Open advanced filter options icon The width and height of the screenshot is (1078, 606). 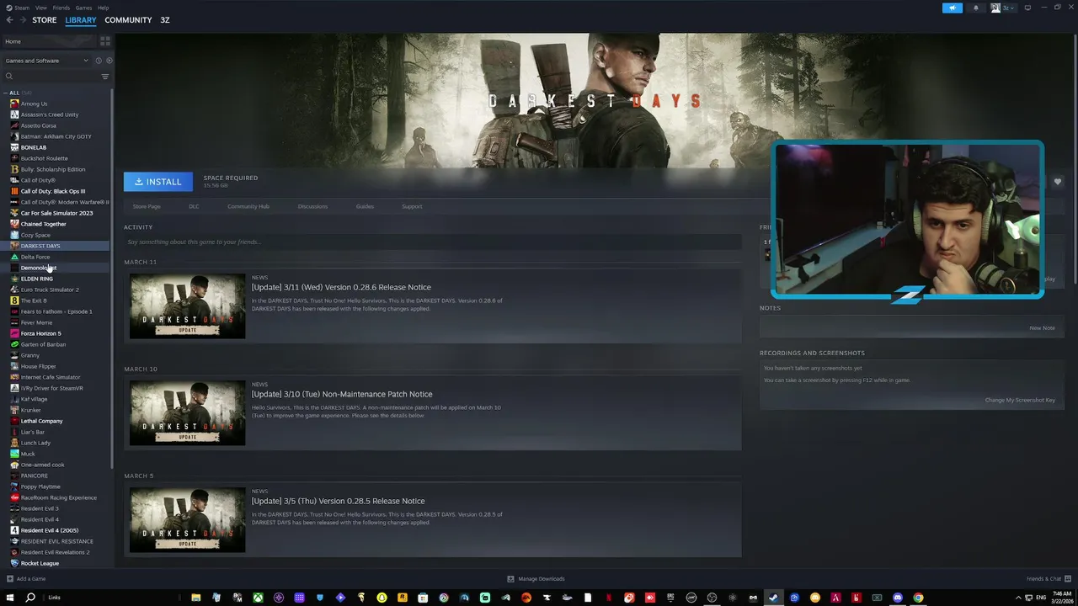tap(105, 77)
